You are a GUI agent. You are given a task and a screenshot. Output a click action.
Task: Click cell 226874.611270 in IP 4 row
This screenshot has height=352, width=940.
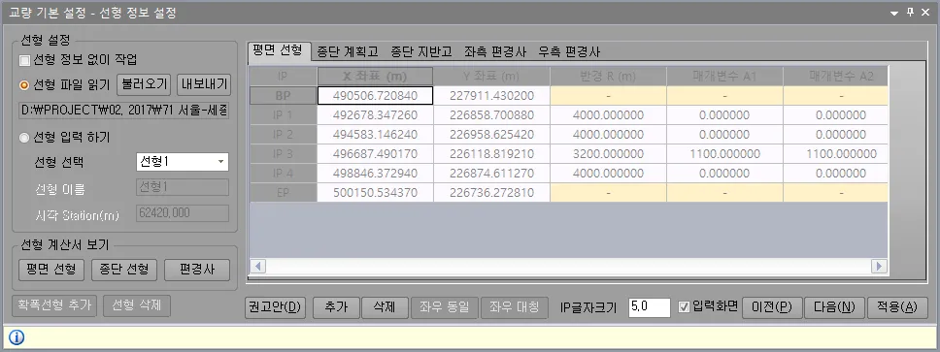click(x=491, y=174)
